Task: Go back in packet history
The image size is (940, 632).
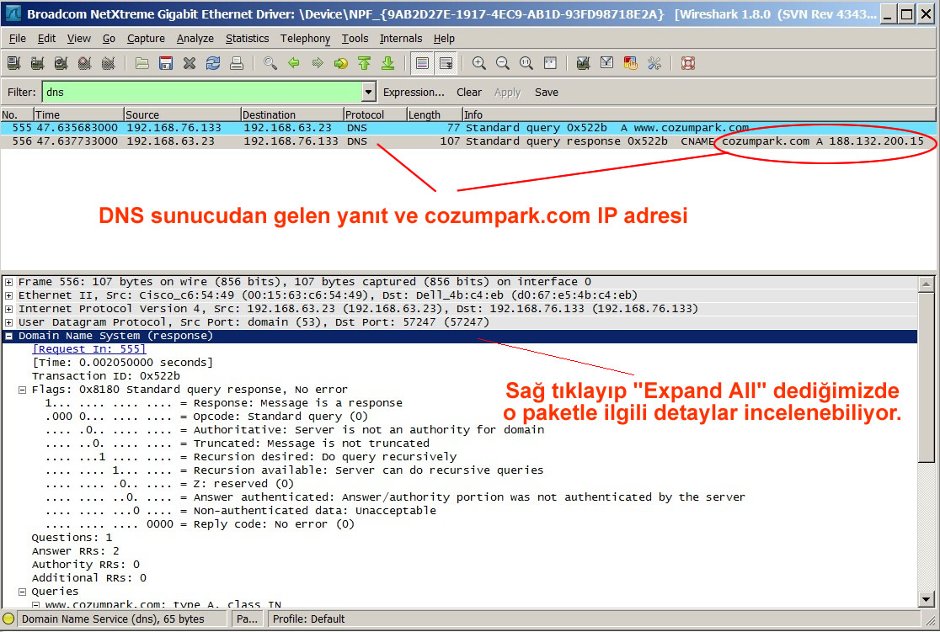Action: tap(294, 63)
